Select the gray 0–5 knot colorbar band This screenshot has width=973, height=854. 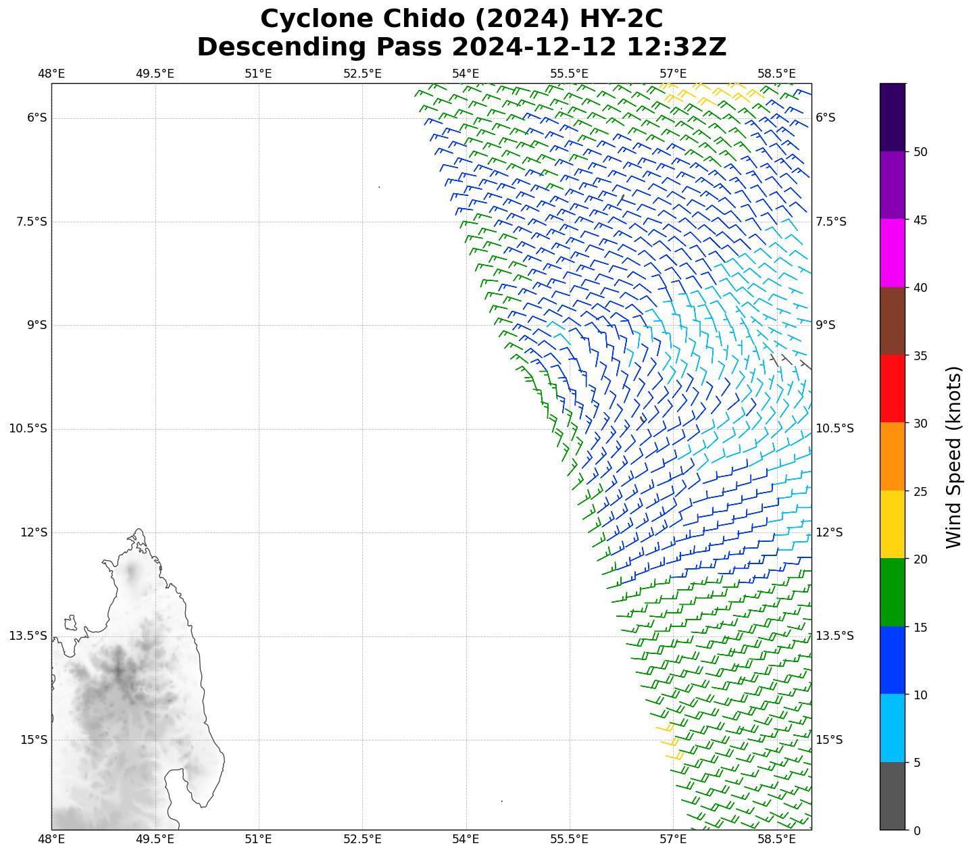(x=892, y=796)
